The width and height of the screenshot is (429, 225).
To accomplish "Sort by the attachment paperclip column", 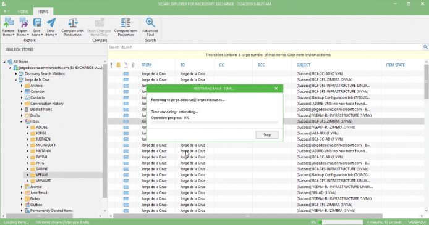I will (x=133, y=65).
